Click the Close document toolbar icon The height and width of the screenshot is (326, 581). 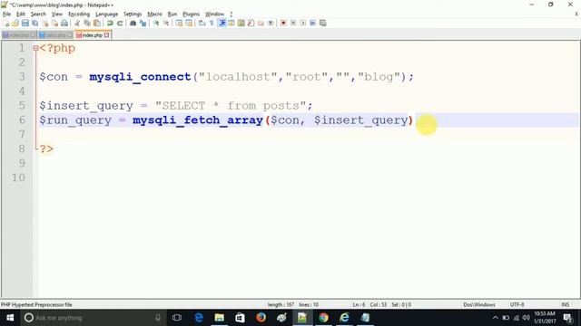tap(44, 24)
